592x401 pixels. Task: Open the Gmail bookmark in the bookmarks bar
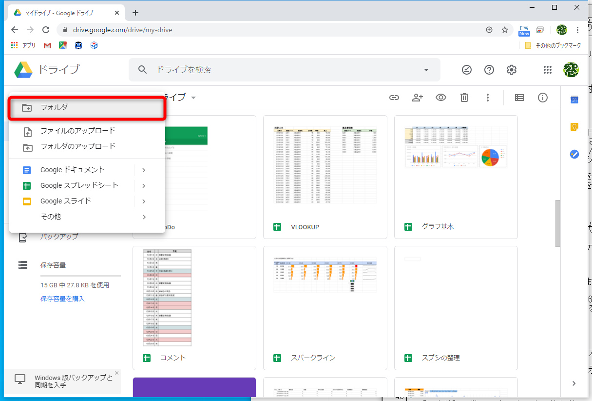click(x=47, y=45)
